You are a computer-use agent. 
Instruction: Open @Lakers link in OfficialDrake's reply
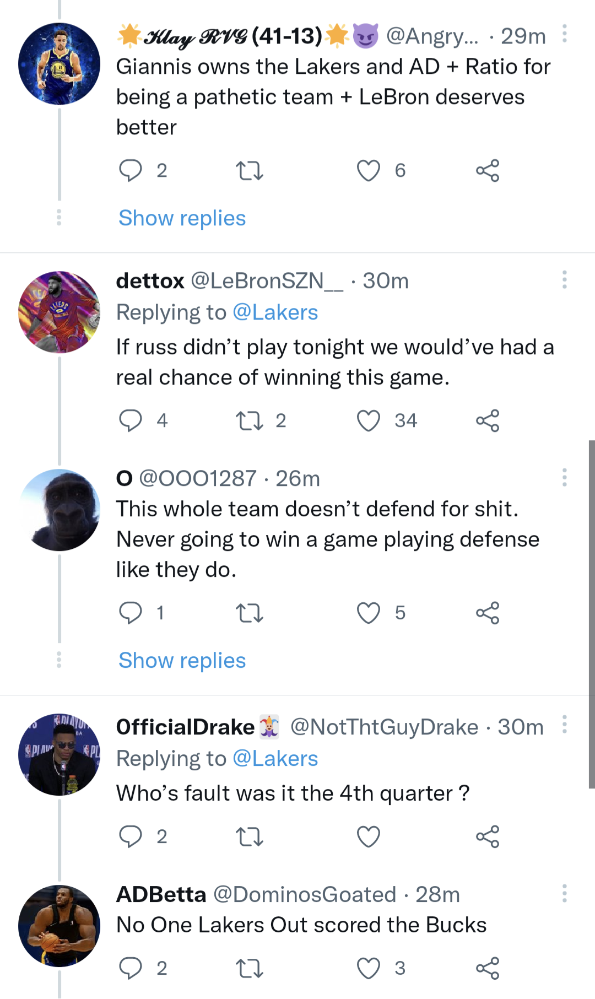275,759
